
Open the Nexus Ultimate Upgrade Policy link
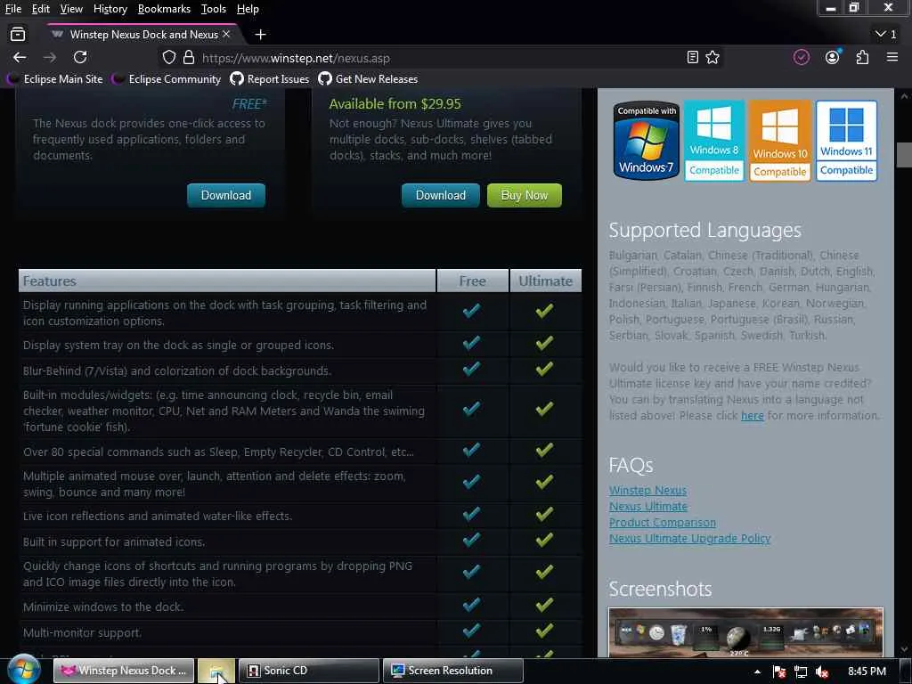(x=690, y=539)
